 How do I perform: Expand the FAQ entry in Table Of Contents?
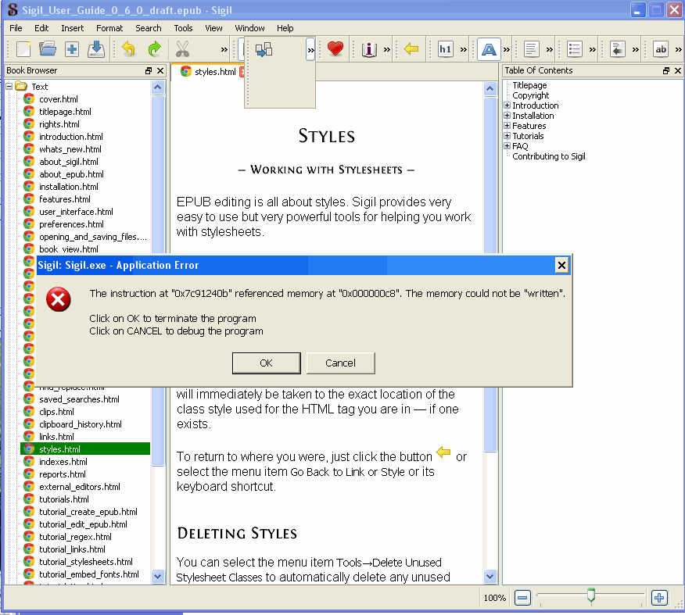[x=507, y=145]
